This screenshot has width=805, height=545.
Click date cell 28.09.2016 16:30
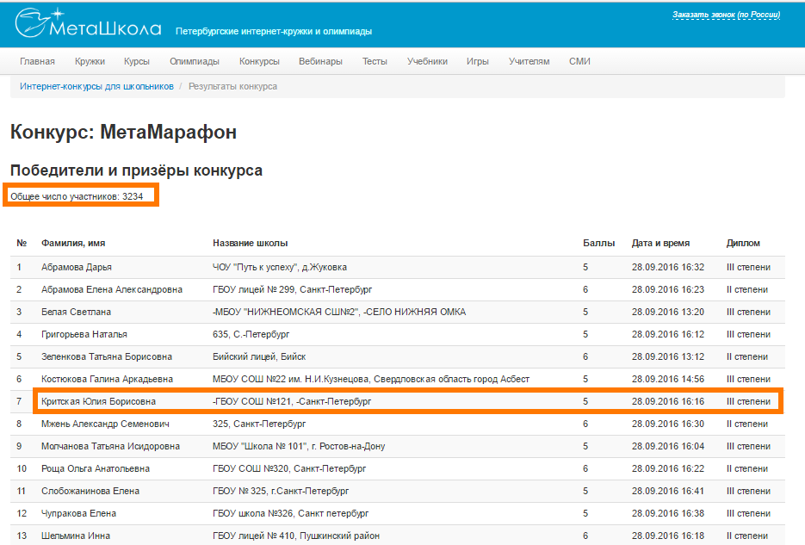point(668,424)
